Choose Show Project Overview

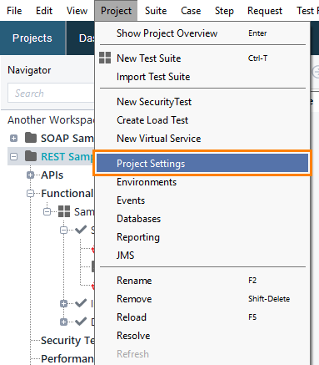pyautogui.click(x=202, y=33)
